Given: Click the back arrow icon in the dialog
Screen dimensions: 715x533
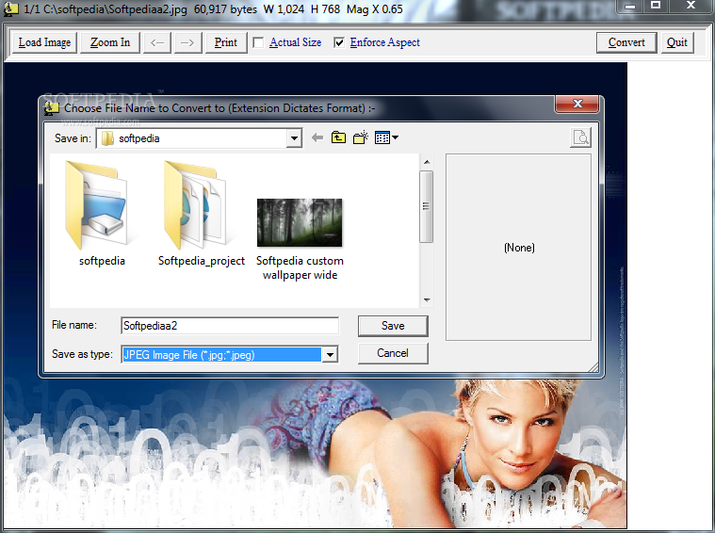Looking at the screenshot, I should 317,137.
